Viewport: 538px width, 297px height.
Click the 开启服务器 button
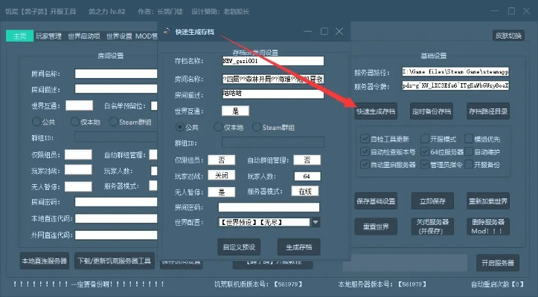496,263
